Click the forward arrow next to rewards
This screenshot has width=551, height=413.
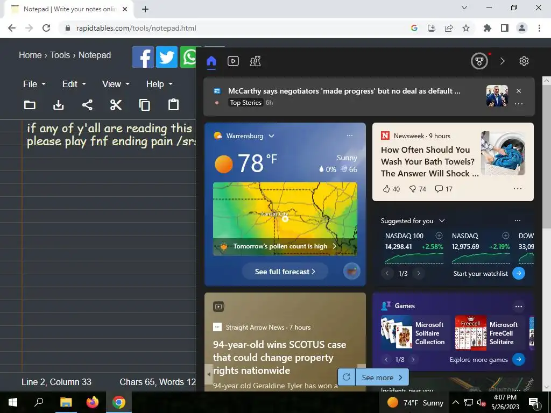coord(502,61)
